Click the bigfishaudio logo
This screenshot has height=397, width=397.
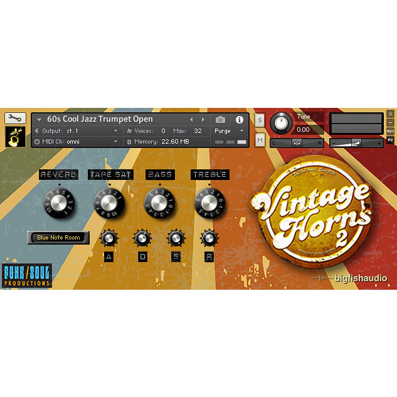tap(350, 278)
